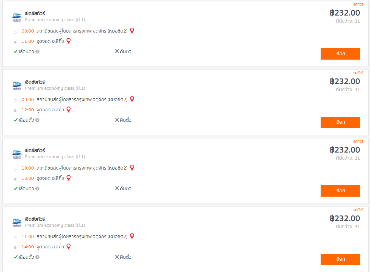Viewport: 370px width, 272px height.
Task: Select the 11:00 departure trip's เลือก button
Action: [340, 260]
